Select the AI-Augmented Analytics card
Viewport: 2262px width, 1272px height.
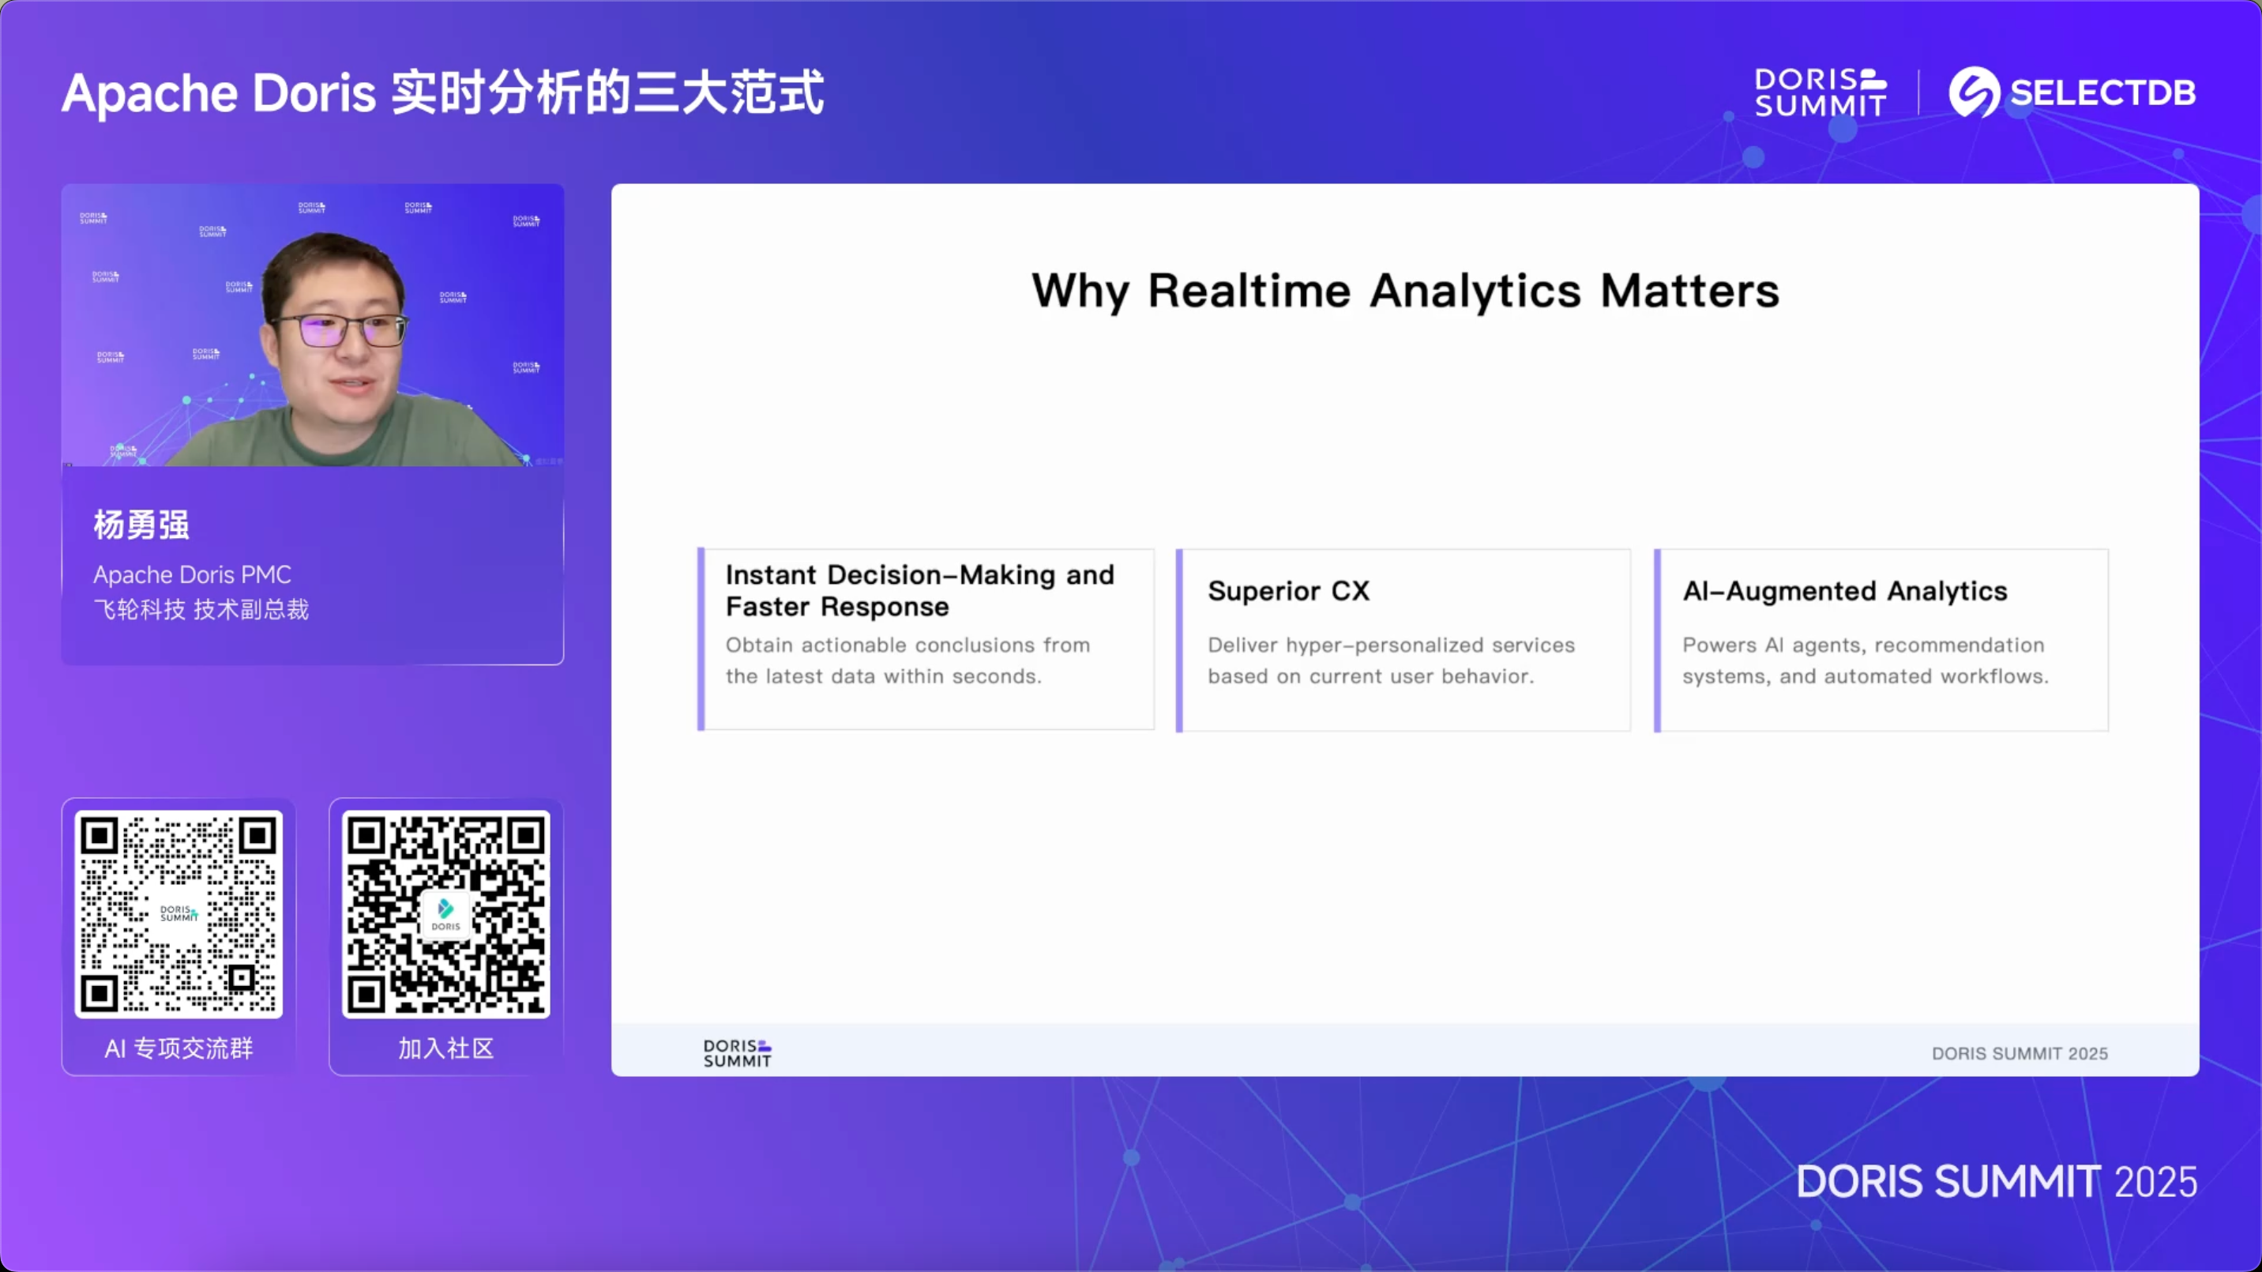[1881, 639]
